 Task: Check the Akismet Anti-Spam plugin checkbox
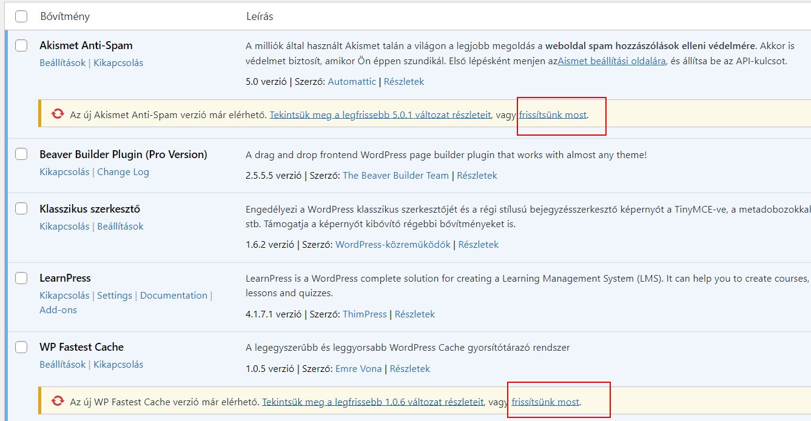(21, 45)
